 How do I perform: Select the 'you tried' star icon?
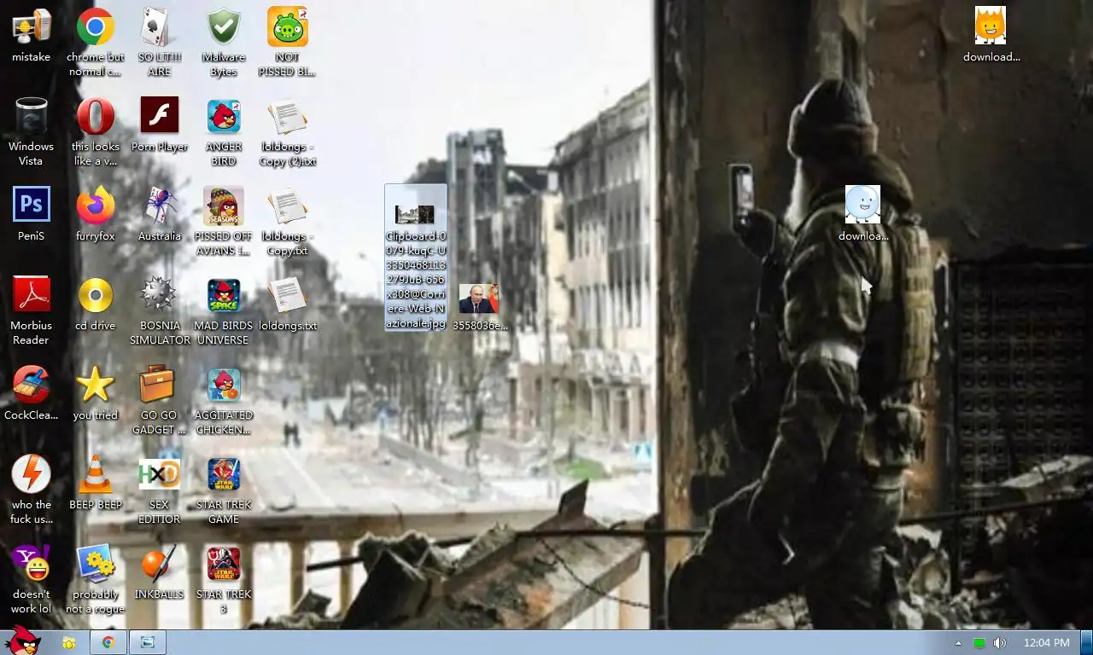[x=96, y=393]
